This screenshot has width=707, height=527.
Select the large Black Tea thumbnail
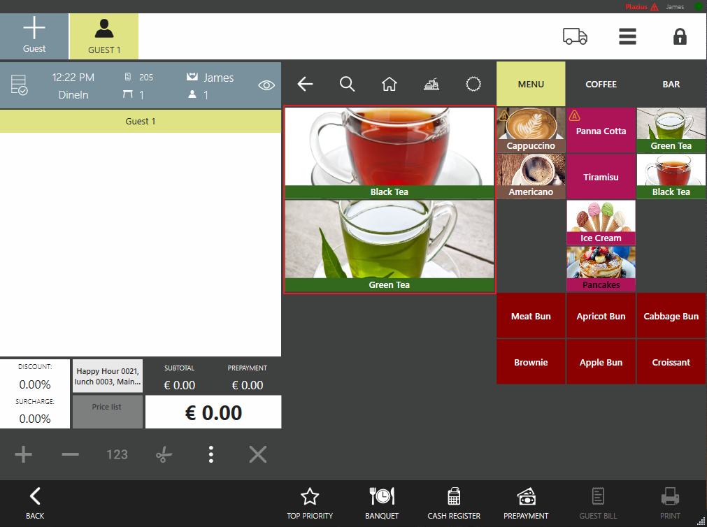(x=389, y=152)
